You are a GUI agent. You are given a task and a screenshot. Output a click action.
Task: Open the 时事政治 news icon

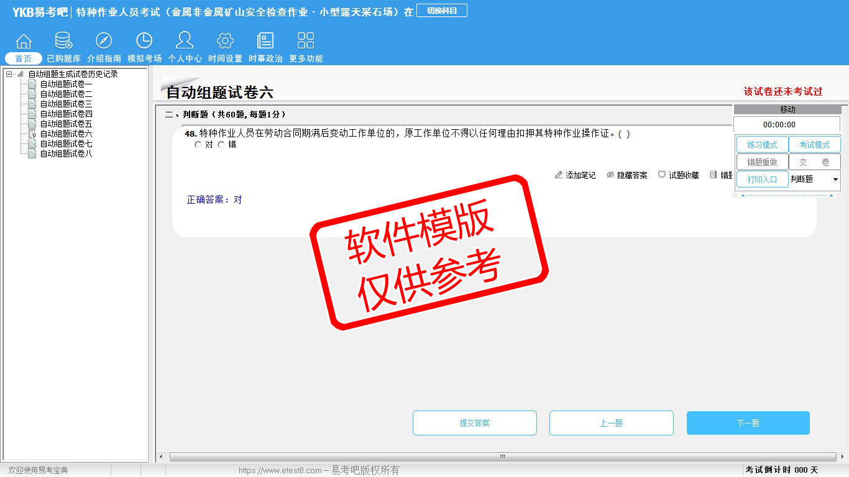tap(265, 42)
